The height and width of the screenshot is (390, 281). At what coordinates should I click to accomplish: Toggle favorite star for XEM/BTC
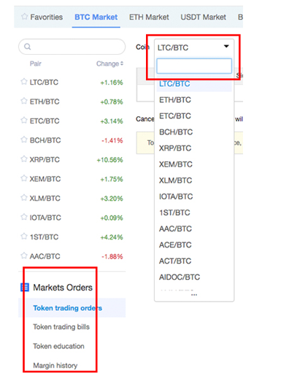[x=24, y=178]
